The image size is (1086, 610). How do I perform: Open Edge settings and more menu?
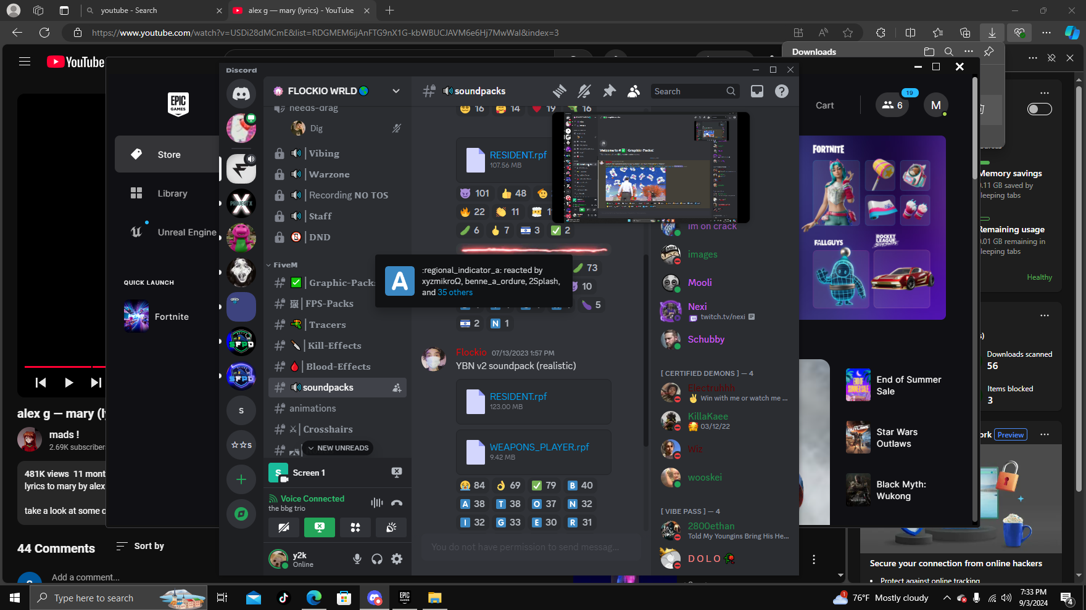(x=1047, y=33)
